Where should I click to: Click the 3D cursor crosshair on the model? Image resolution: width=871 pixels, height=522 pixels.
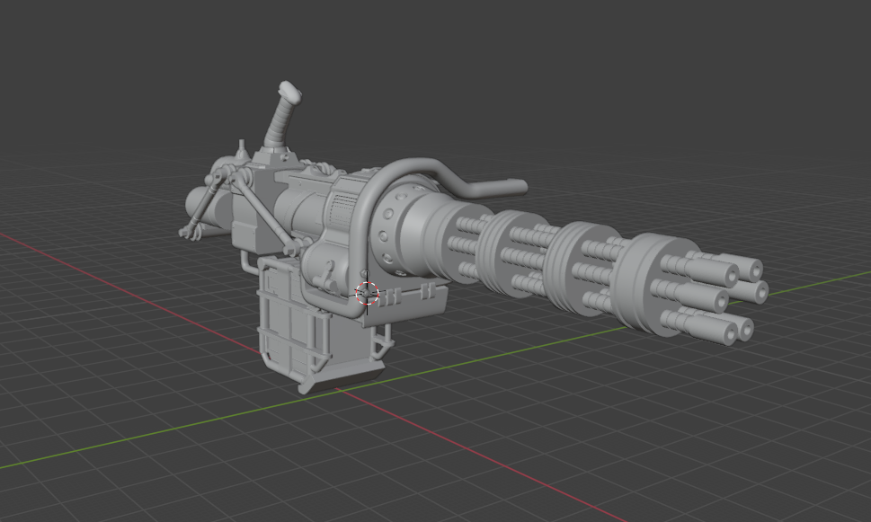[x=367, y=293]
